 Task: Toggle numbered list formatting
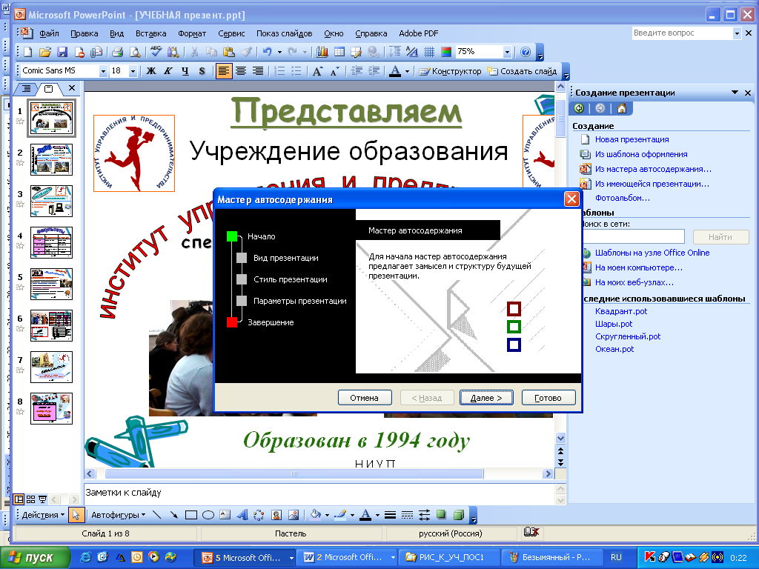coord(279,71)
